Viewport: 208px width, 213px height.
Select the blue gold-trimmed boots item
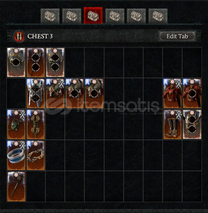(173, 124)
